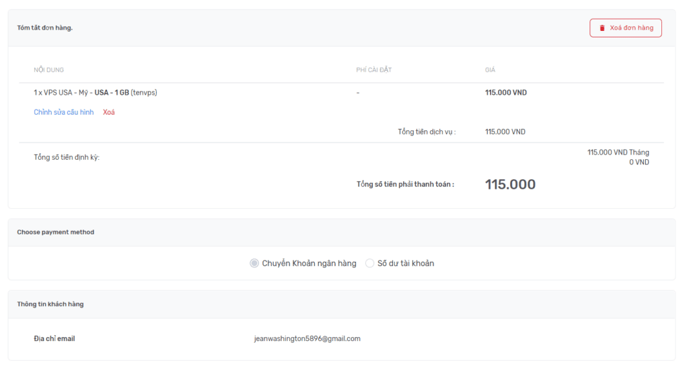Click the large 115.000 total payment amount
Screen dimensions: 689x368
[510, 185]
